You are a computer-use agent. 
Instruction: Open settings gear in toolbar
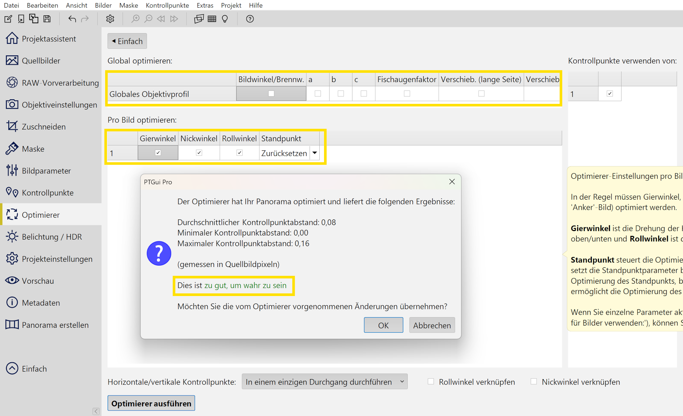[110, 19]
